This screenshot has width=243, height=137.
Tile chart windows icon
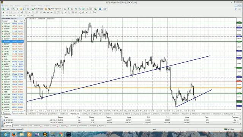[x=83, y=9]
